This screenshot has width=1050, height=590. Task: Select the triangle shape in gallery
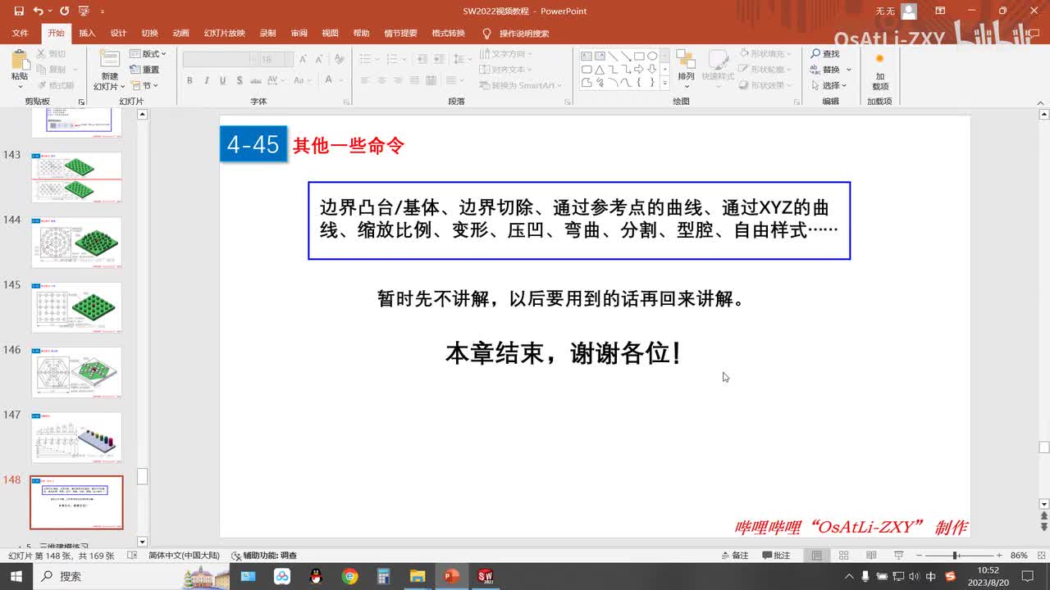click(600, 70)
